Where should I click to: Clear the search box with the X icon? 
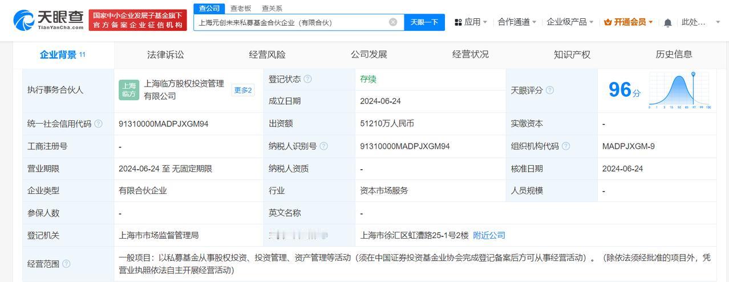pyautogui.click(x=393, y=22)
